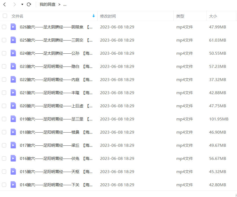
Task: Click the 42.80MB size value
Action: click(x=218, y=185)
